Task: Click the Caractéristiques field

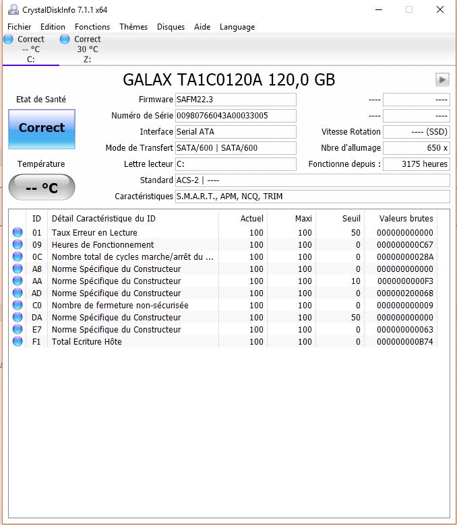Action: point(313,197)
